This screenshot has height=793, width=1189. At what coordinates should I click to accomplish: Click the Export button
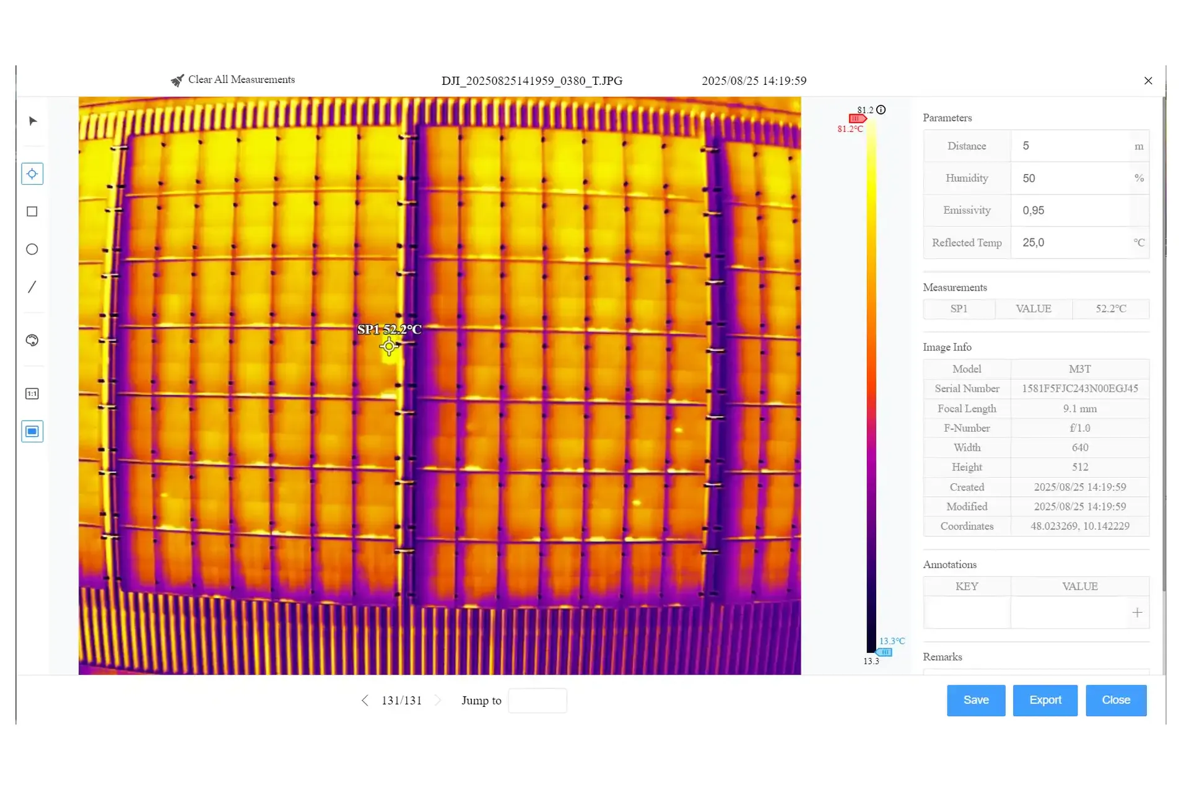[1045, 700]
